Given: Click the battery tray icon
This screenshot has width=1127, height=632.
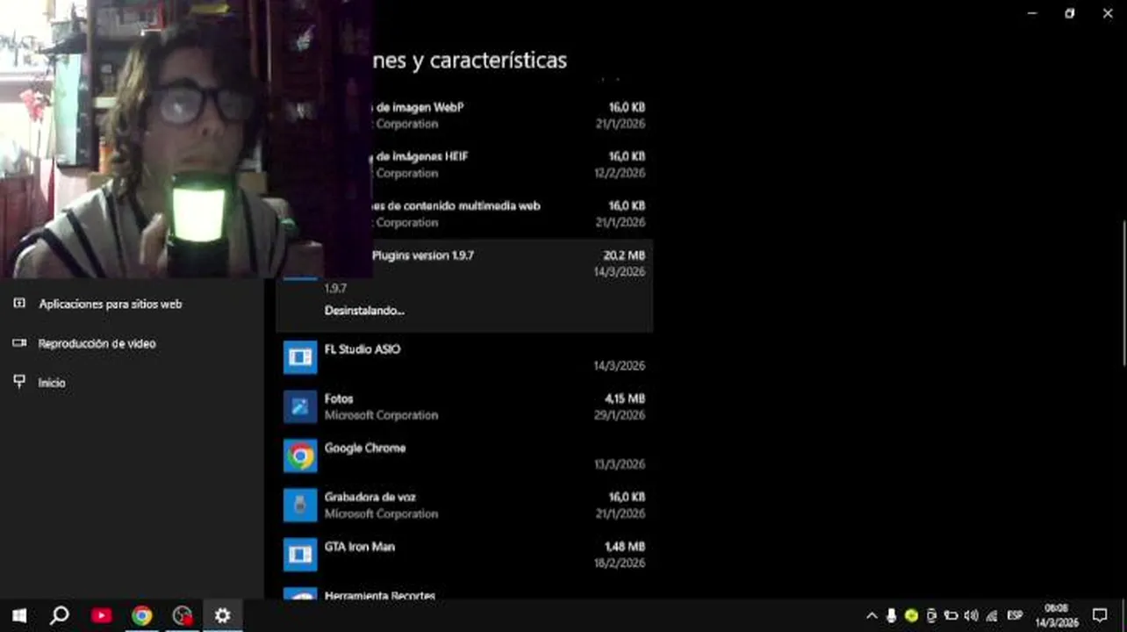Looking at the screenshot, I should tap(951, 615).
